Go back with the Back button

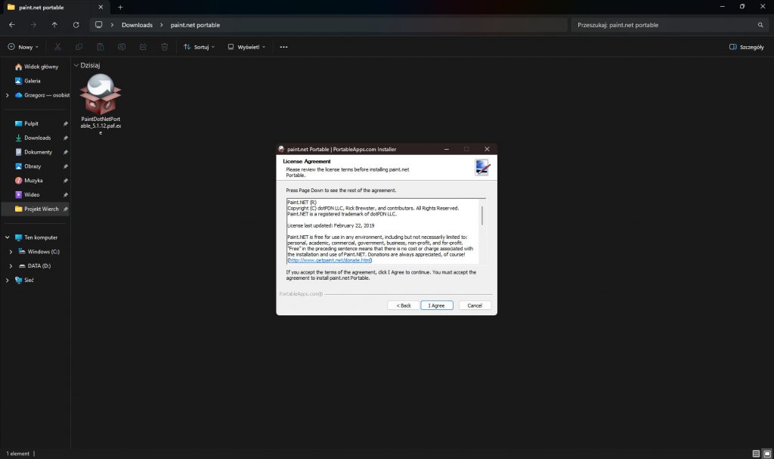tap(403, 305)
